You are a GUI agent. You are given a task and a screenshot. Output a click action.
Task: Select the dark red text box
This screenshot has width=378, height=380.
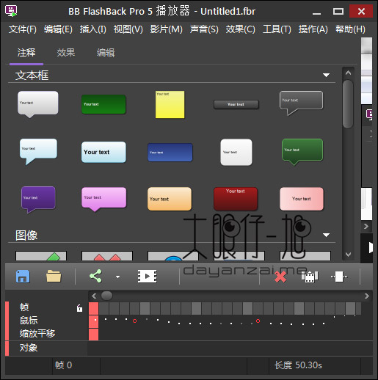point(236,199)
